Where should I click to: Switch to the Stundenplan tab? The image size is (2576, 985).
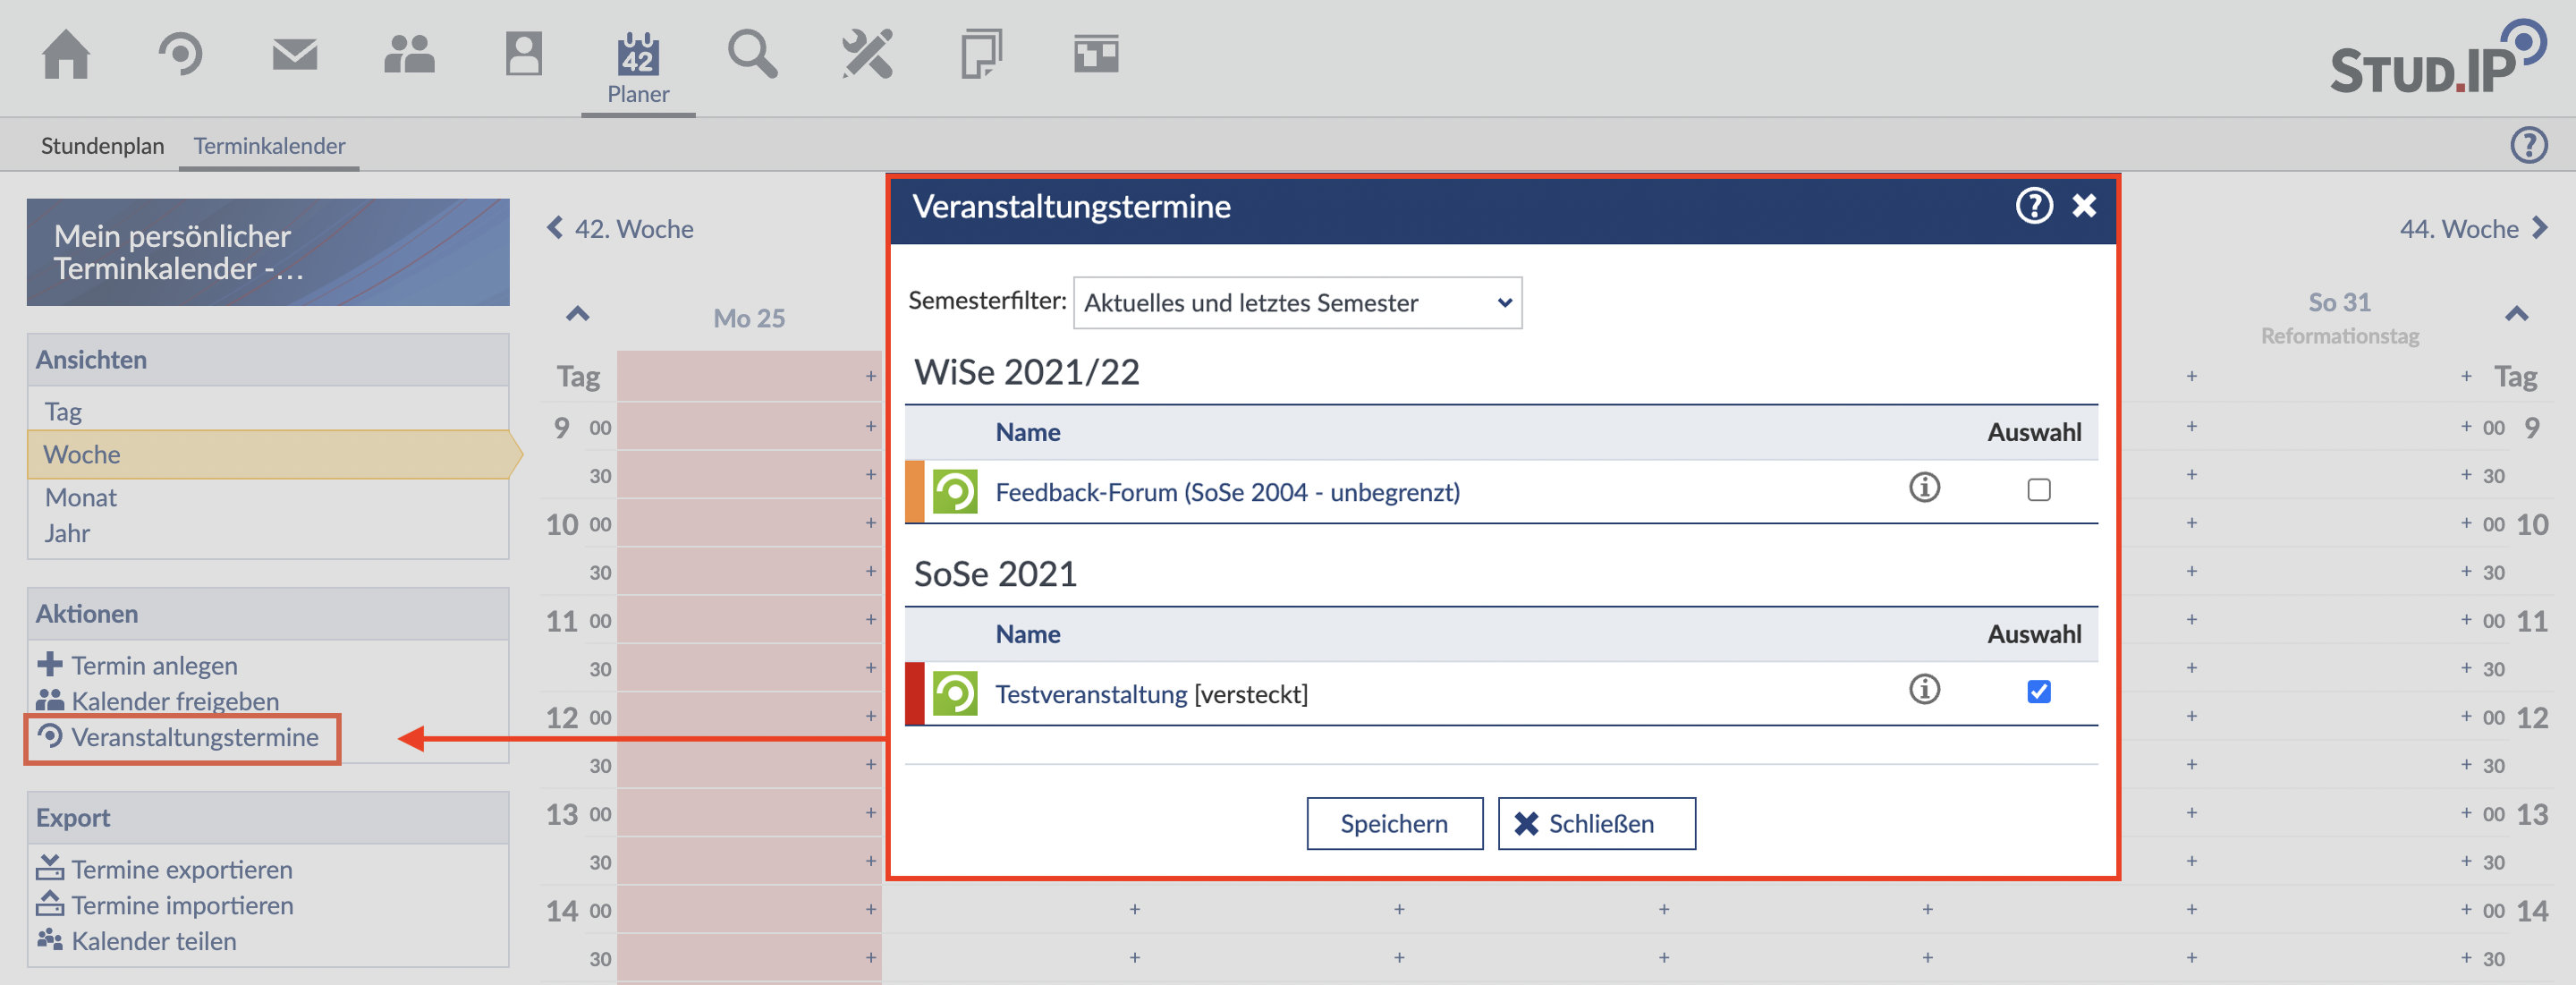102,146
